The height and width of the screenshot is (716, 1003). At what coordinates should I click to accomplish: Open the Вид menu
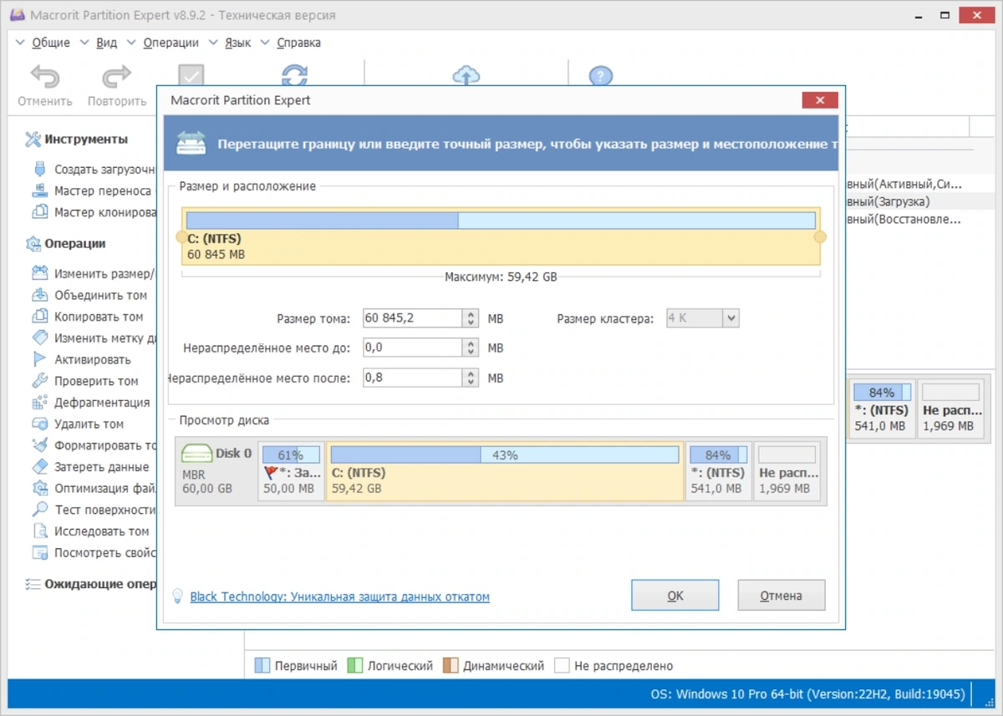coord(106,43)
